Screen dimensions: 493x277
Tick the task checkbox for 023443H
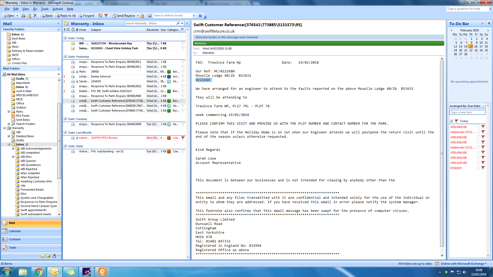478,168
